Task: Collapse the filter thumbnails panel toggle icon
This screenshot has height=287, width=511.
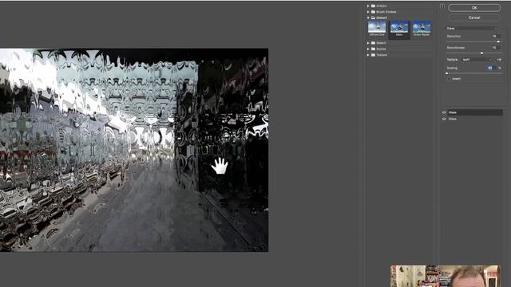Action: (442, 6)
